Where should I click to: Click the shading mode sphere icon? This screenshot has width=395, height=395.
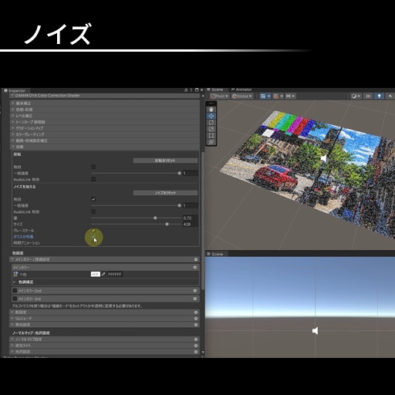[x=354, y=96]
